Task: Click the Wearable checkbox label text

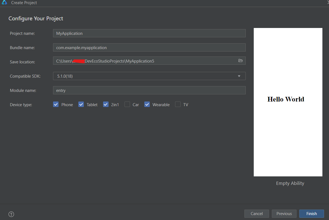Action: [x=161, y=105]
